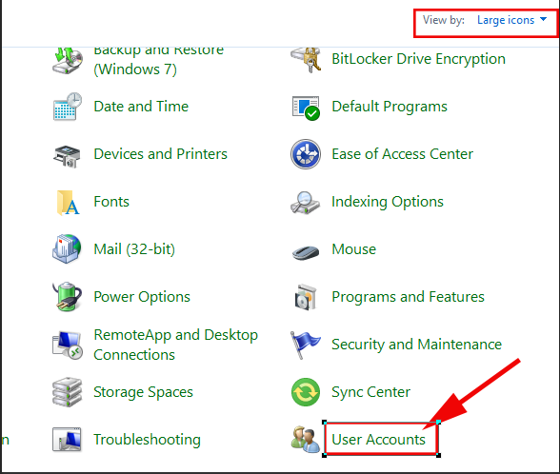Open the View by Large icons dropdown
The image size is (560, 474).
click(511, 20)
